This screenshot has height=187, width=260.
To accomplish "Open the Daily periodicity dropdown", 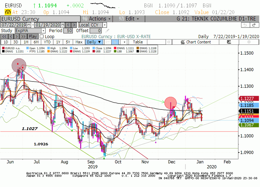I will point(94,42).
